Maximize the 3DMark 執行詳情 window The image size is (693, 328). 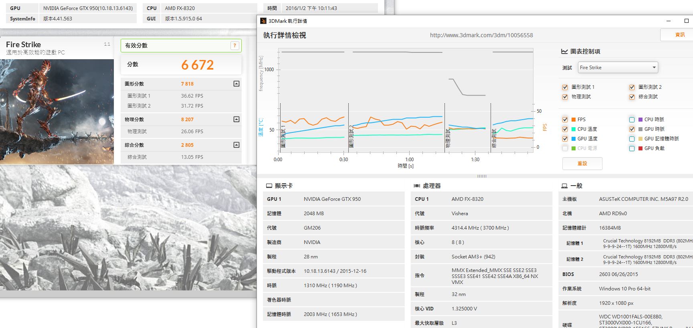tap(686, 21)
